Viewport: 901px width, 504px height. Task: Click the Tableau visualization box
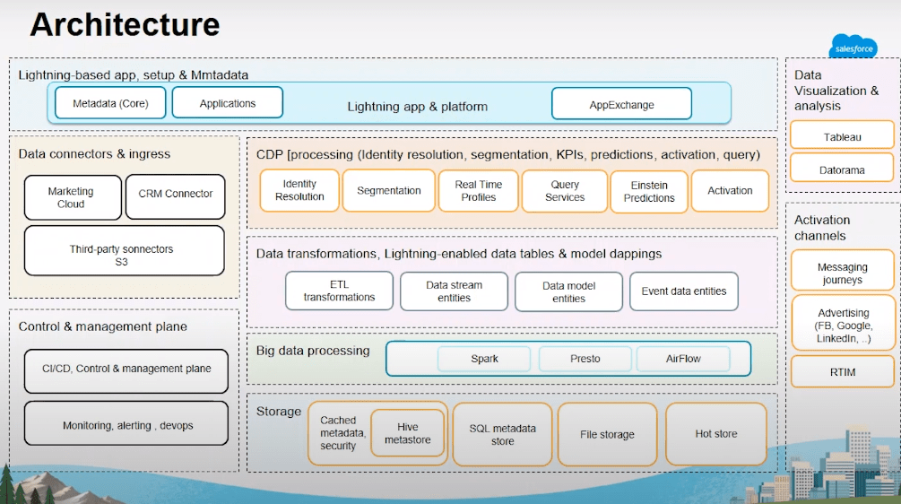point(842,136)
